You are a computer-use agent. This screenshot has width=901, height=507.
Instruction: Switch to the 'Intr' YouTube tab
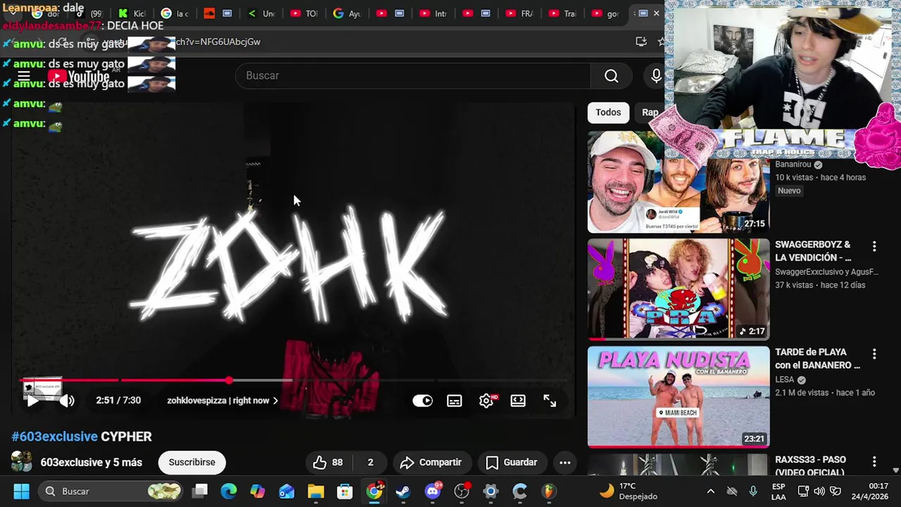pyautogui.click(x=432, y=13)
